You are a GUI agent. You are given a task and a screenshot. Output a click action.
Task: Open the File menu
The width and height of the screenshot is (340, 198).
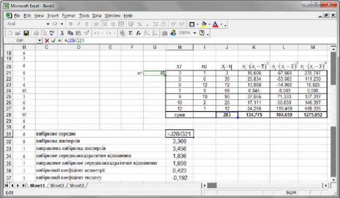point(17,16)
